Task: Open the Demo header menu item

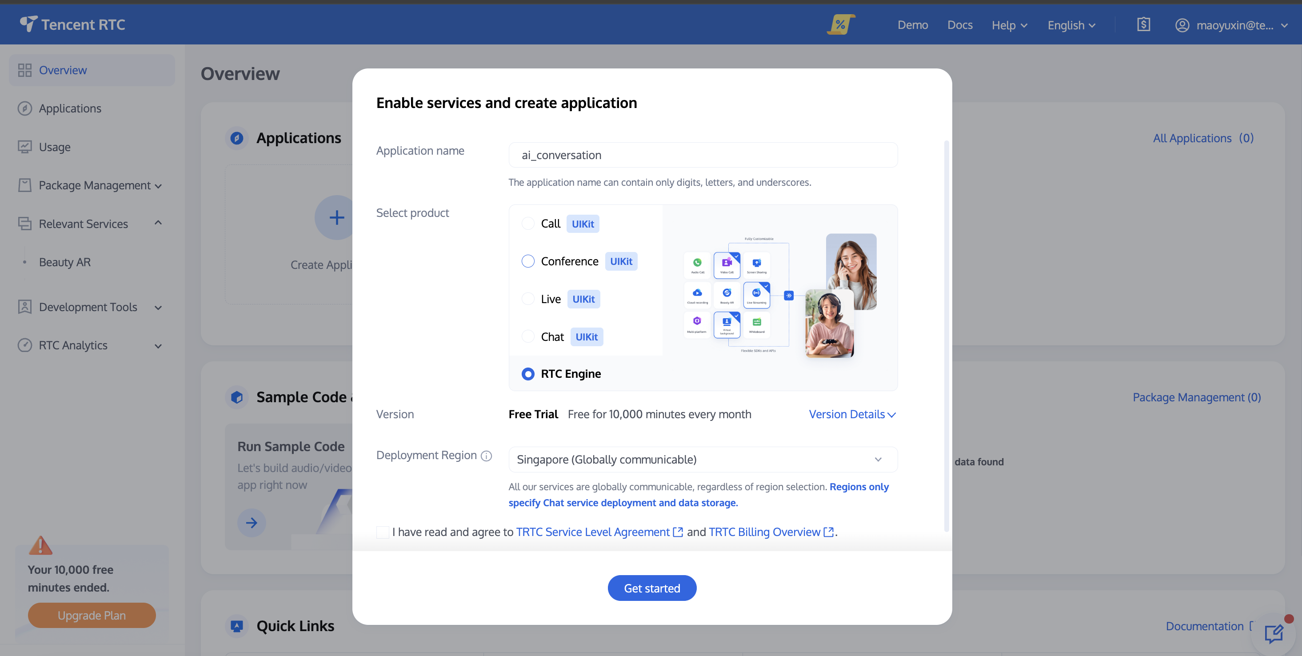Action: [x=913, y=25]
